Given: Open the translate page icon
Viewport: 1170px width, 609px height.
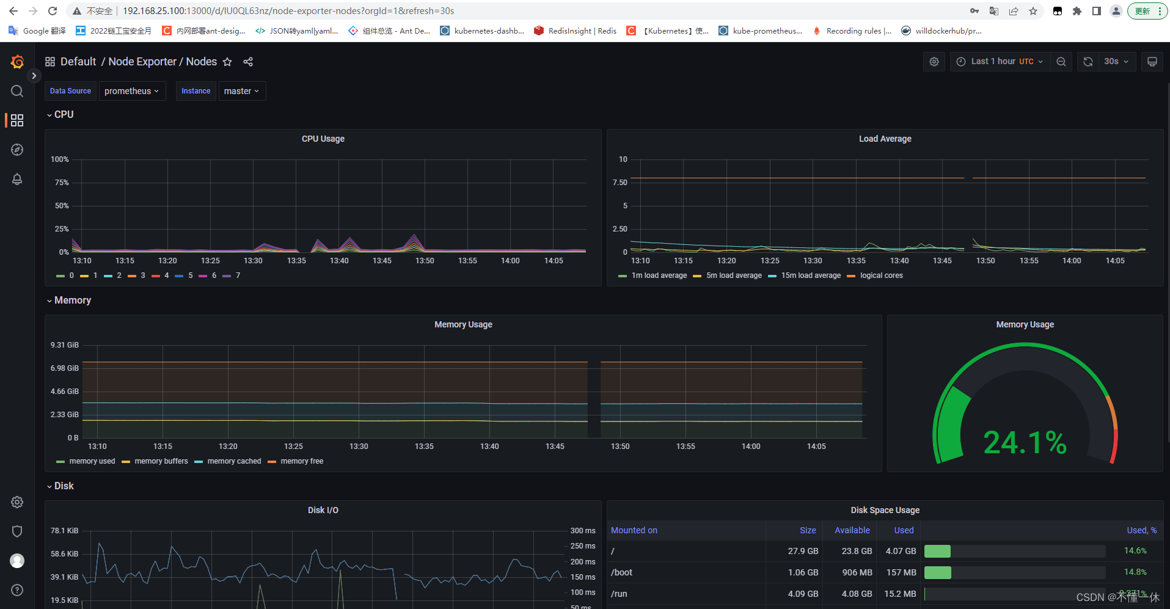Looking at the screenshot, I should [x=994, y=11].
